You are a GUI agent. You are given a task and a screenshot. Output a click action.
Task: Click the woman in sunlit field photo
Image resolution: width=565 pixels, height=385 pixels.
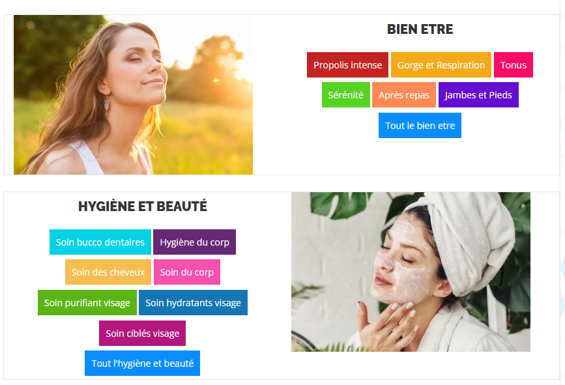tap(133, 94)
